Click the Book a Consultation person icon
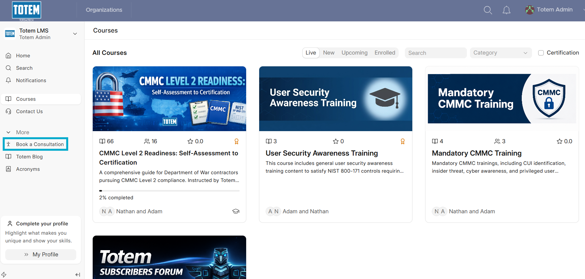 pyautogui.click(x=8, y=144)
